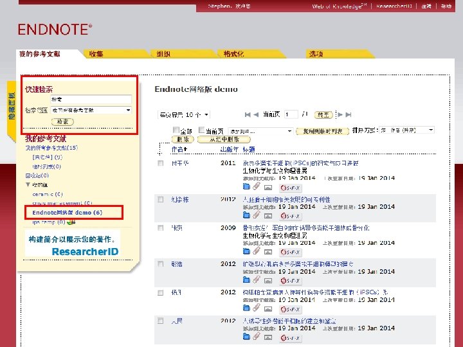Click the 检索 search button
Viewport: 463px width, 347px height.
62,121
